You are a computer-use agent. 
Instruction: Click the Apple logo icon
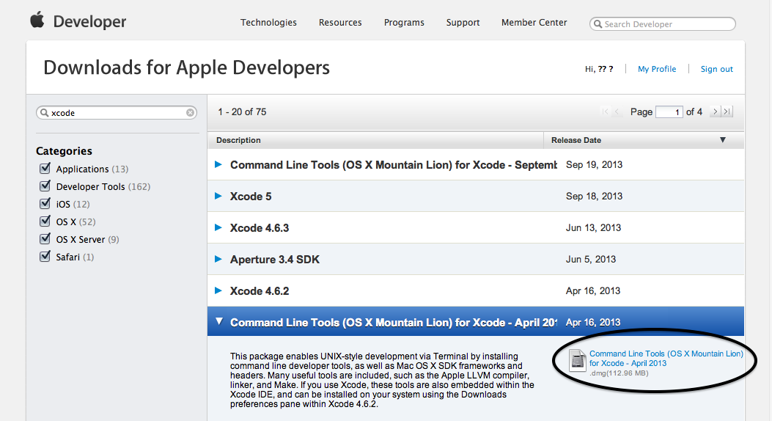coord(37,21)
